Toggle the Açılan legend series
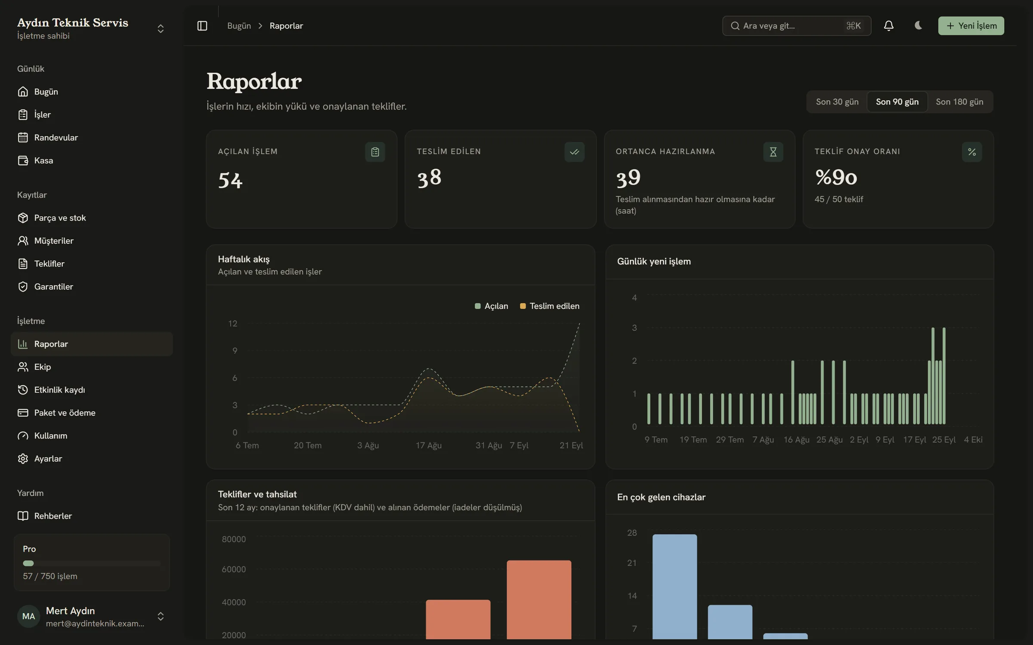The width and height of the screenshot is (1033, 645). pos(491,306)
